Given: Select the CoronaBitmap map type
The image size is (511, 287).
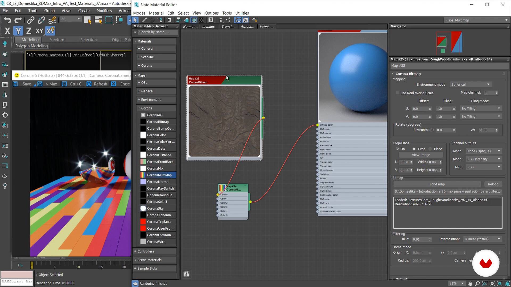Looking at the screenshot, I should pyautogui.click(x=158, y=122).
